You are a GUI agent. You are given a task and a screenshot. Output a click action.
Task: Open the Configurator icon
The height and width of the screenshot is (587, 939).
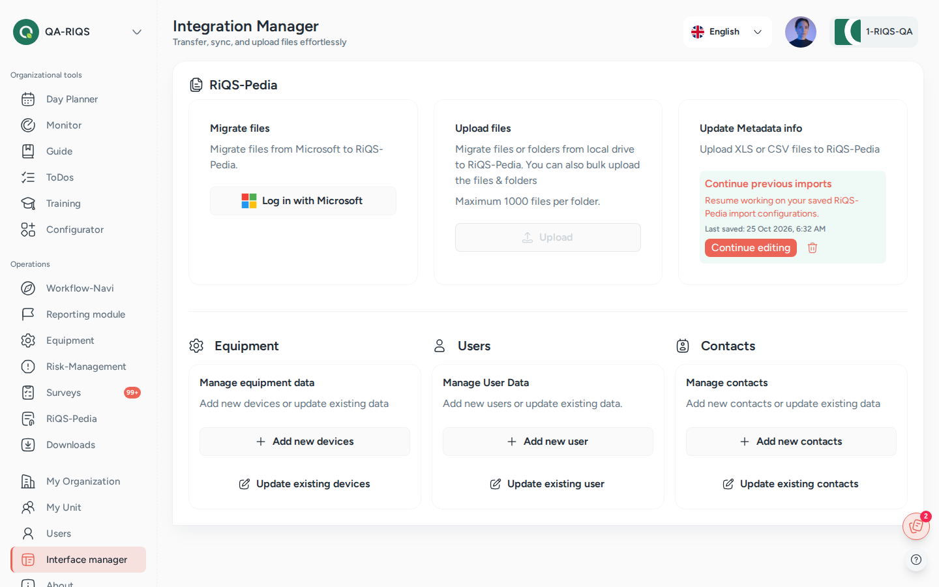[28, 230]
